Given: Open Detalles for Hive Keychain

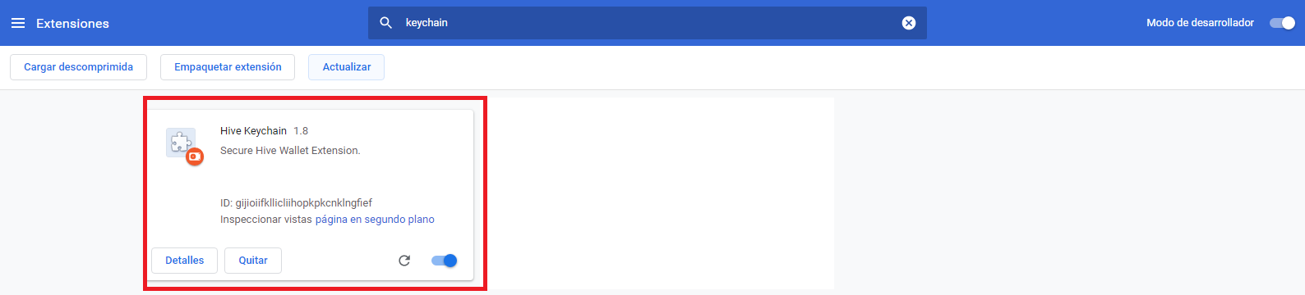Looking at the screenshot, I should click(184, 261).
